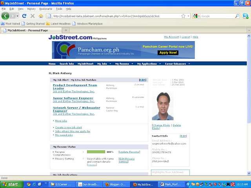The width and height of the screenshot is (251, 188).
Task: Click Change Photo link
Action: [162, 125]
